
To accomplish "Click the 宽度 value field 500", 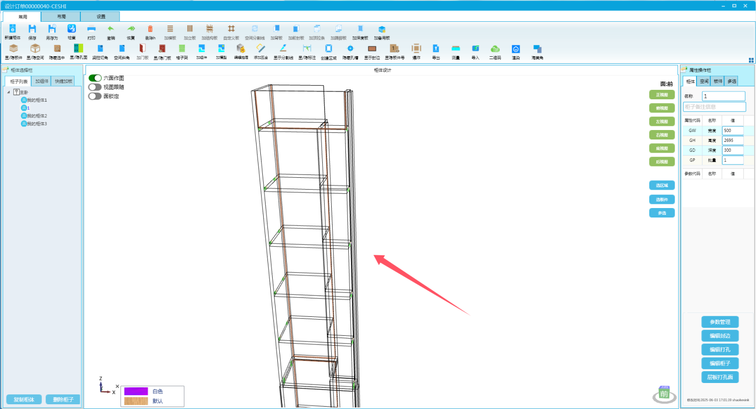I will click(733, 131).
